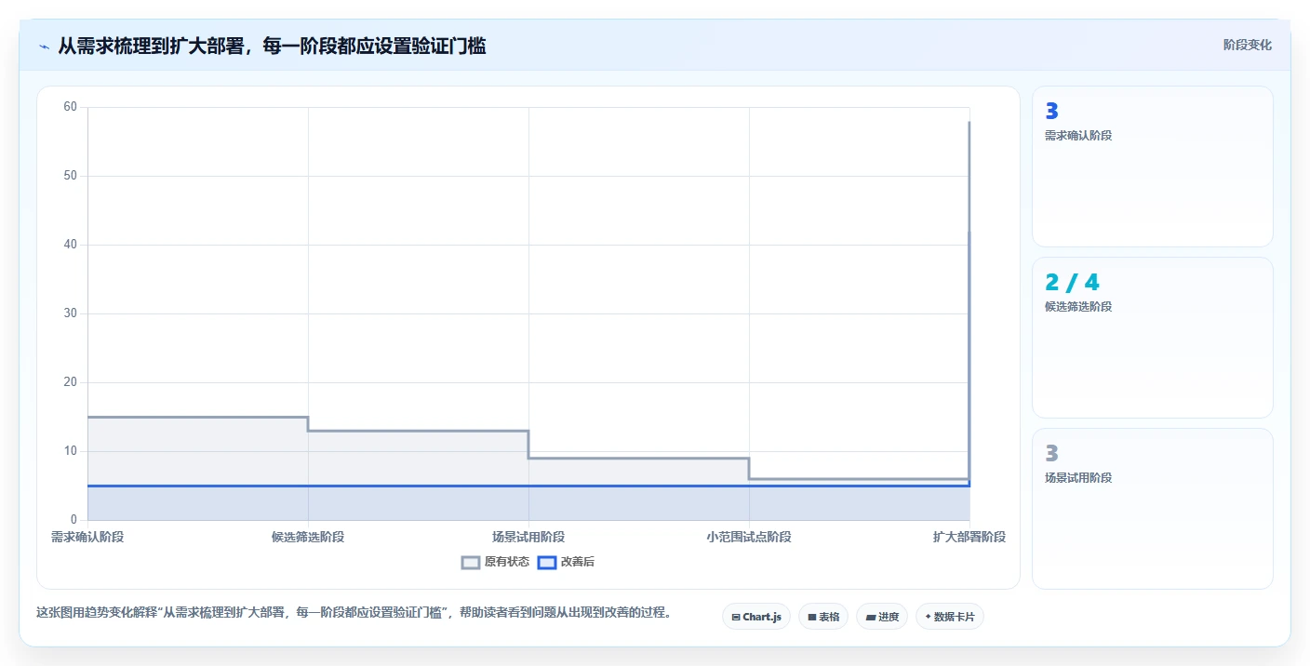Image resolution: width=1310 pixels, height=666 pixels.
Task: Click the 数据卡片 tag pill
Action: click(x=950, y=617)
